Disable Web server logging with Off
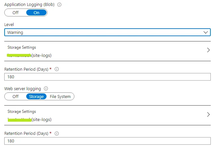The height and width of the screenshot is (149, 216). [15, 96]
